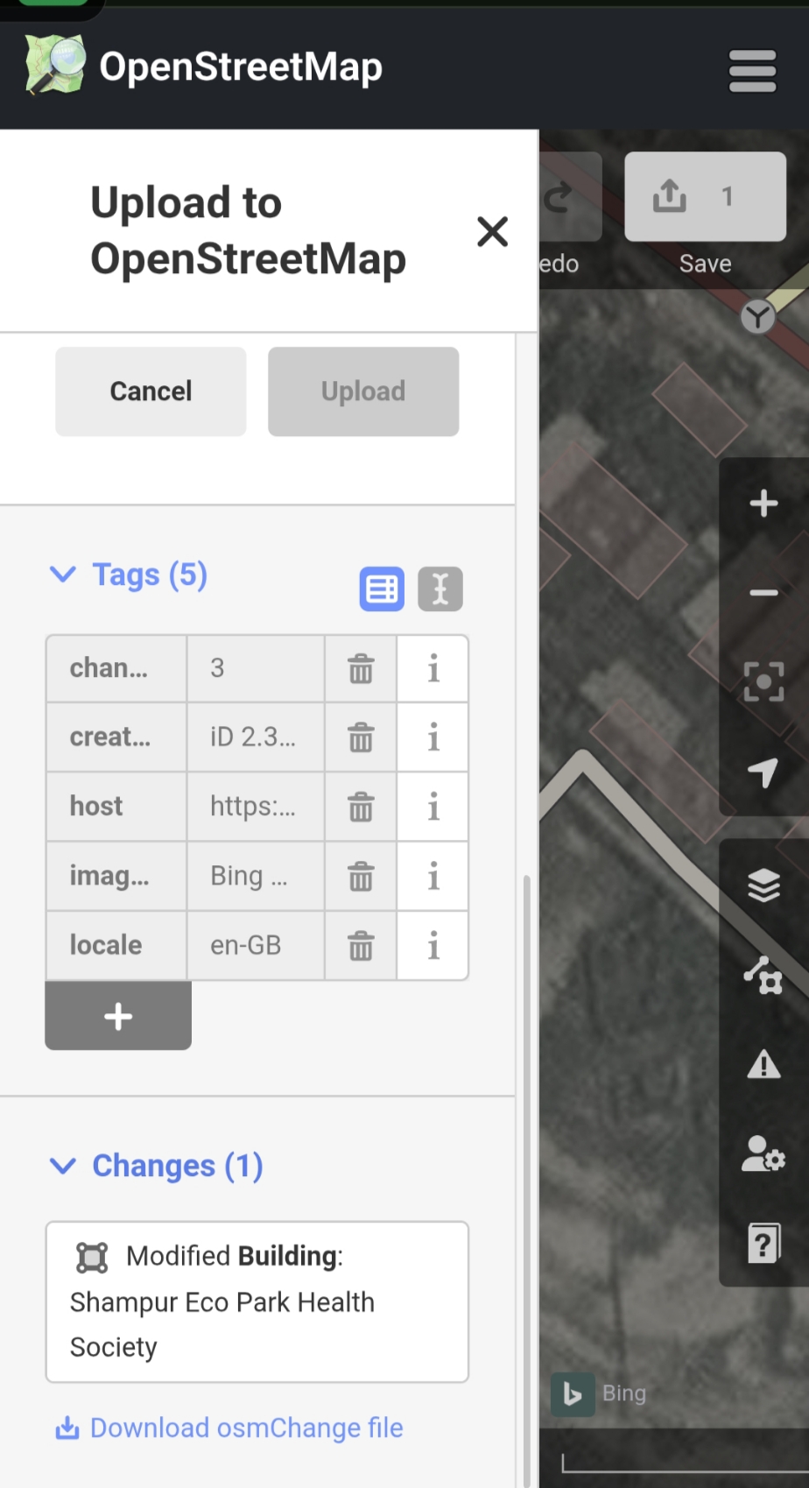809x1488 pixels.
Task: Click the Save button with upload icon
Action: coord(705,196)
